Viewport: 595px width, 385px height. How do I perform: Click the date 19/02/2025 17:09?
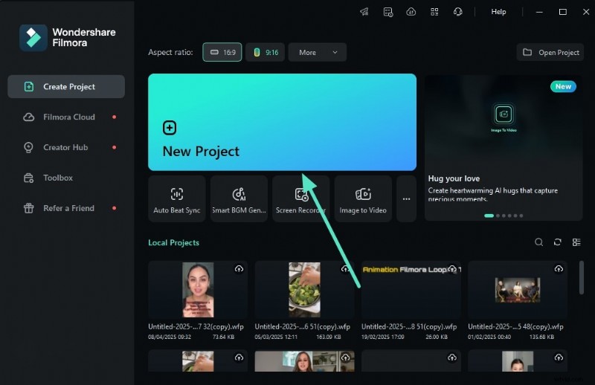coord(383,337)
